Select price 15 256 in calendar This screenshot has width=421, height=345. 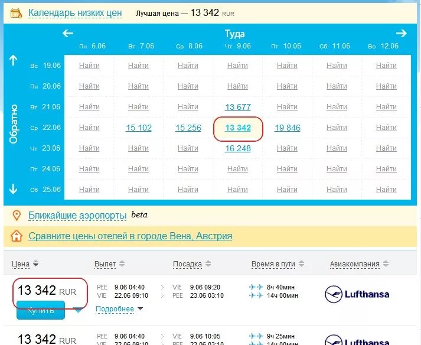tap(188, 128)
